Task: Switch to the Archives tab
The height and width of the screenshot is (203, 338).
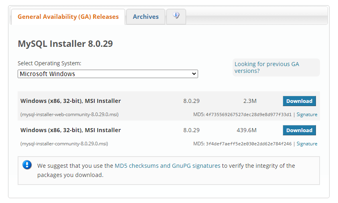Action: click(146, 16)
